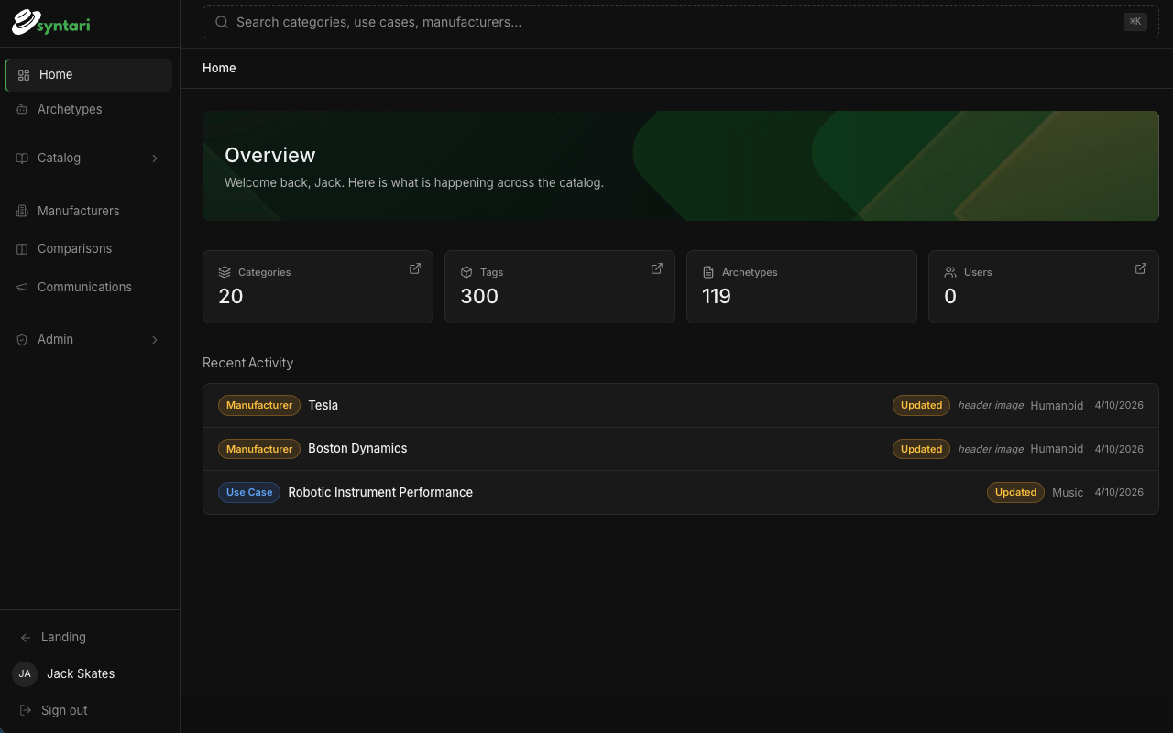
Task: Expand the Admin menu chevron
Action: click(155, 340)
